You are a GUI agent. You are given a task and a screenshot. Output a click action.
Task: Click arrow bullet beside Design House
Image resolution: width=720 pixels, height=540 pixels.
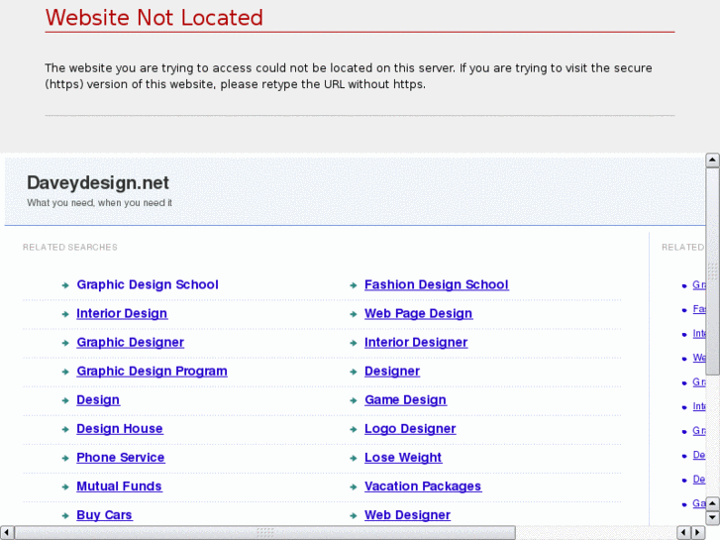tap(65, 430)
